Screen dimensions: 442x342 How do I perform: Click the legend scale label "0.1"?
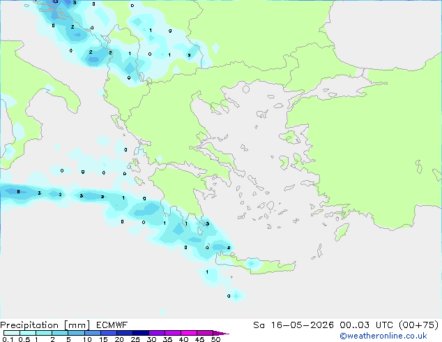tap(8, 339)
